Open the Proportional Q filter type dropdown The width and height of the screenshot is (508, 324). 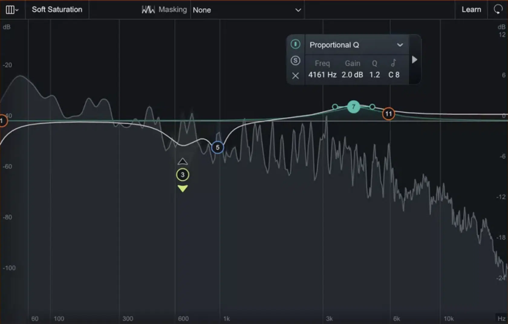tap(357, 45)
